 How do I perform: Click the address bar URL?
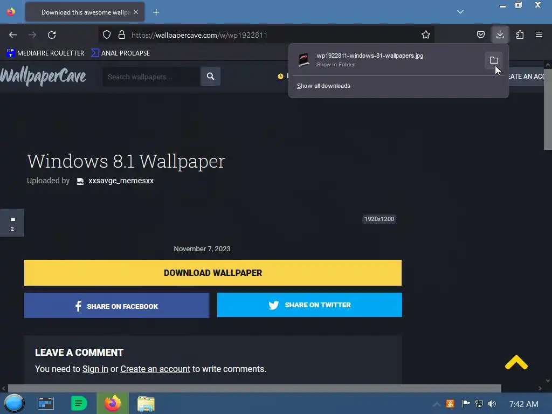(199, 35)
